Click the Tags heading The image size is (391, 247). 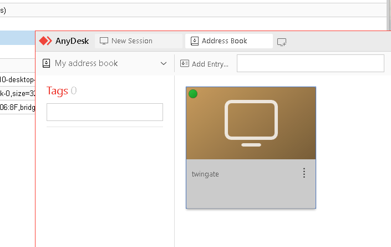coord(57,91)
